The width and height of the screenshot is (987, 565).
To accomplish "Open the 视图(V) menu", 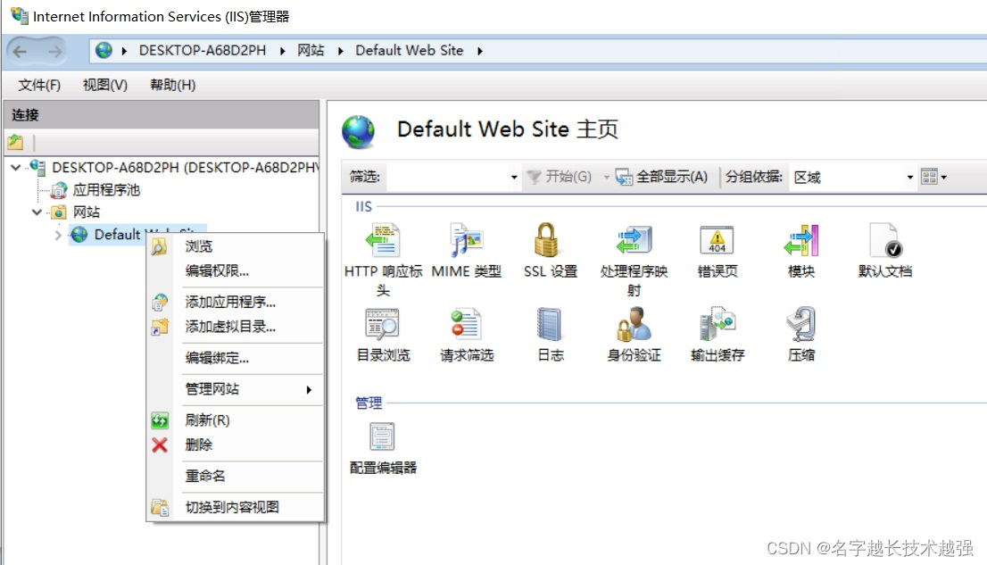I will (x=105, y=85).
